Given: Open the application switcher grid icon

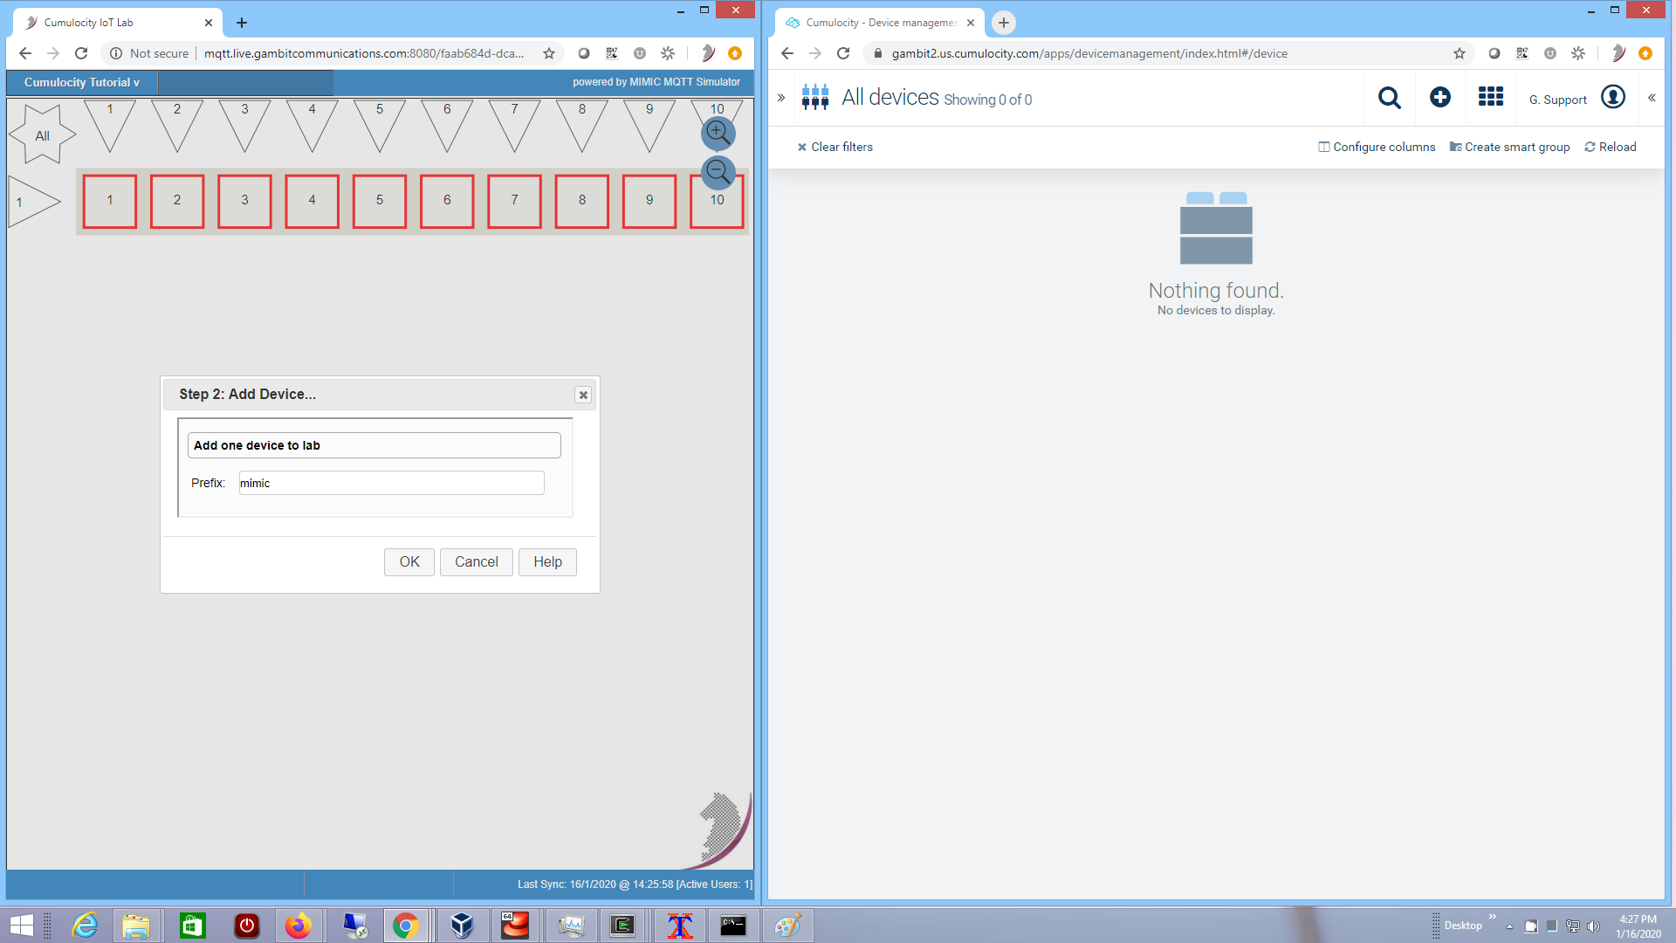Looking at the screenshot, I should point(1491,97).
